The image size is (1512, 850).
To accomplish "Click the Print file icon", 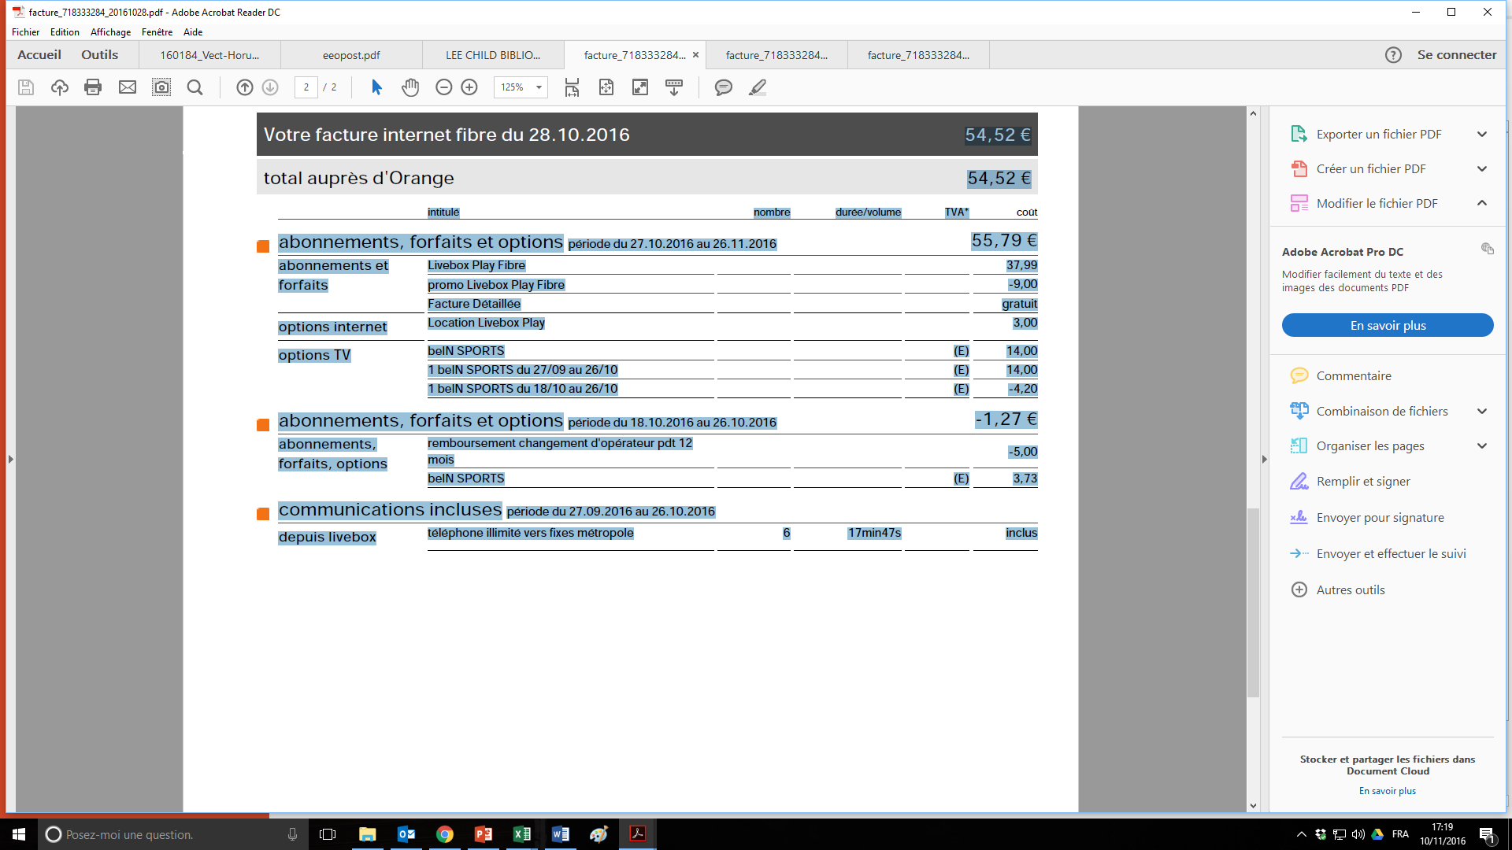I will tap(93, 87).
